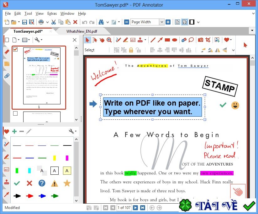Tick the page 1 thumbnail checkbox
The image size is (258, 214).
(15, 49)
